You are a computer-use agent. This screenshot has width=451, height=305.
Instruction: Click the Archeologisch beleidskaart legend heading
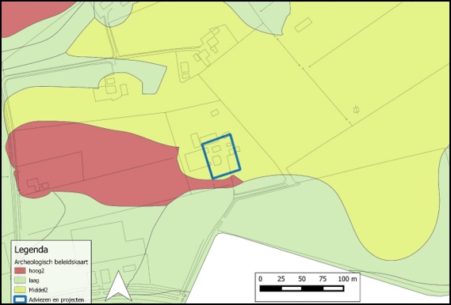click(52, 262)
